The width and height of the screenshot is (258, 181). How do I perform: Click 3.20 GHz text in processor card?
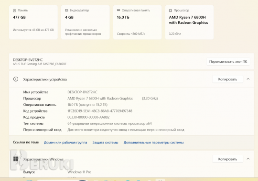[x=175, y=34]
